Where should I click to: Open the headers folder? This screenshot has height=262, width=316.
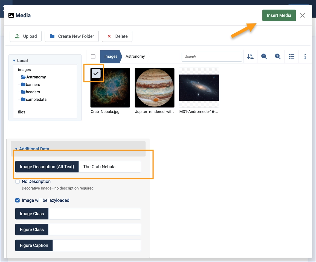click(33, 92)
